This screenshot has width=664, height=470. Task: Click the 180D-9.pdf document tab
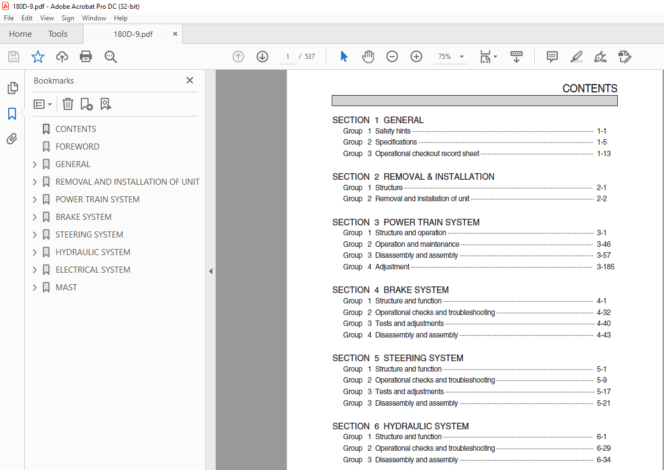pyautogui.click(x=133, y=34)
